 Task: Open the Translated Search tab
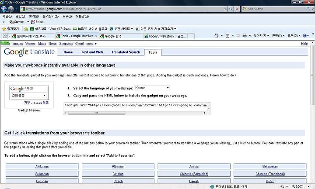click(126, 52)
